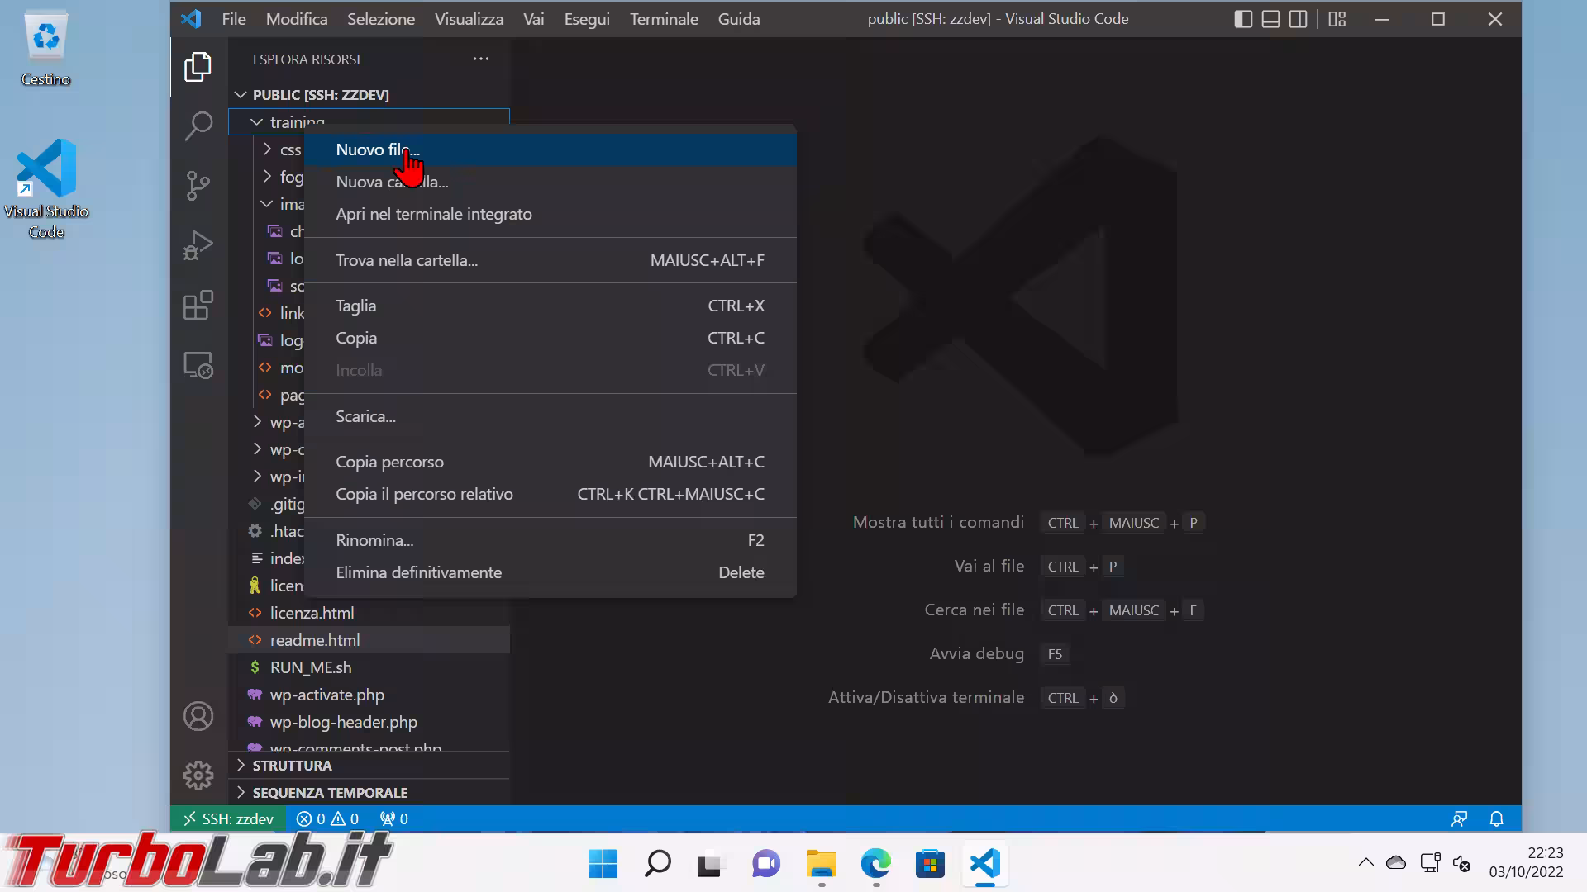Open the Remote Explorer view
The width and height of the screenshot is (1587, 892).
[x=198, y=365]
